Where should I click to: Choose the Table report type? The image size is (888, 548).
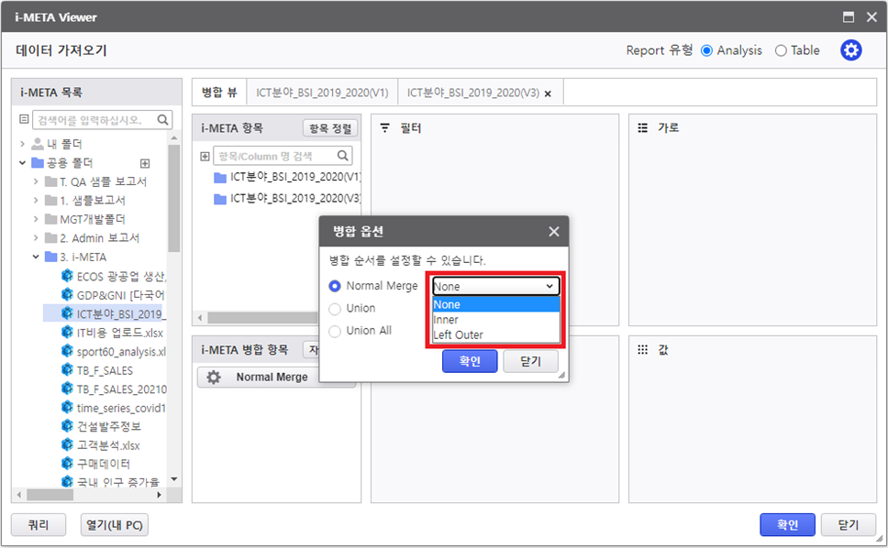pyautogui.click(x=781, y=50)
